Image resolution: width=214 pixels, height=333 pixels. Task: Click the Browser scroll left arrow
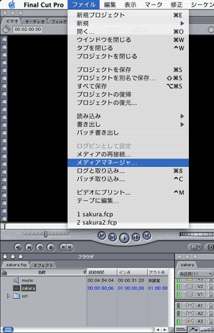pos(158,330)
